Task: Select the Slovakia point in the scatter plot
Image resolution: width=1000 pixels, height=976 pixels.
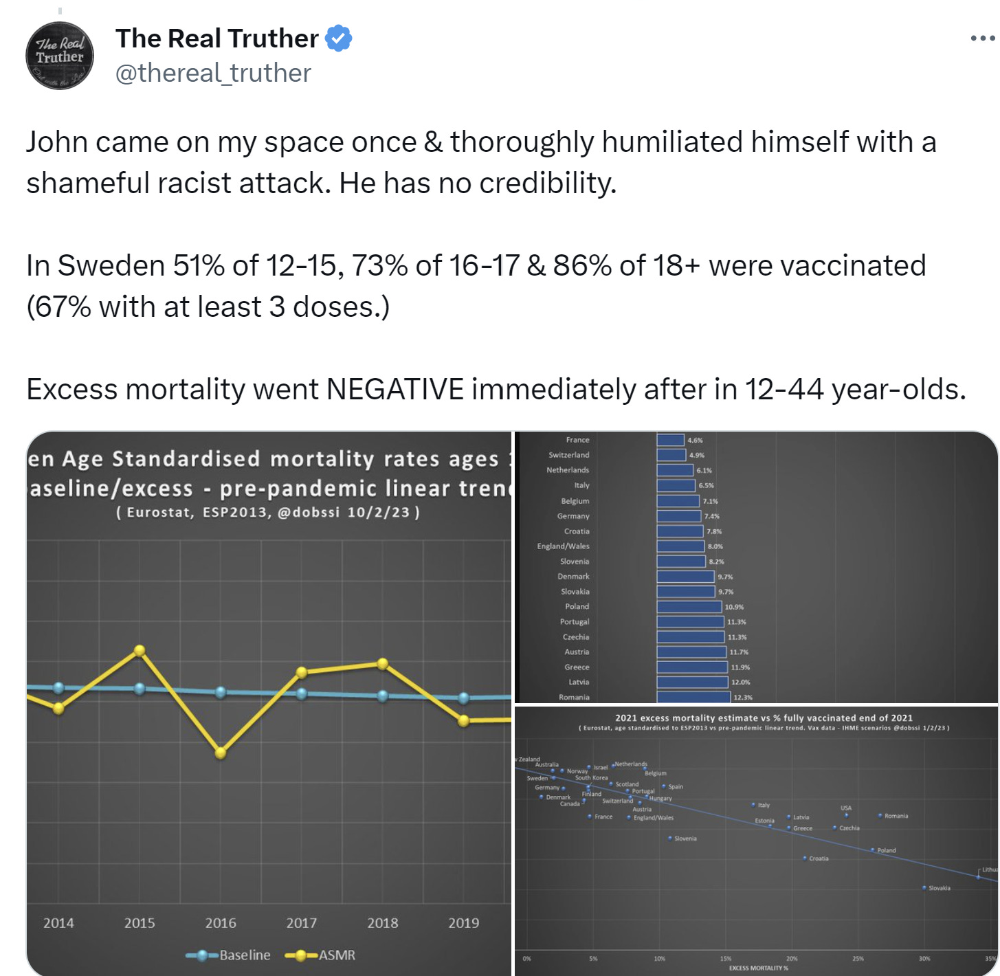Action: click(924, 888)
